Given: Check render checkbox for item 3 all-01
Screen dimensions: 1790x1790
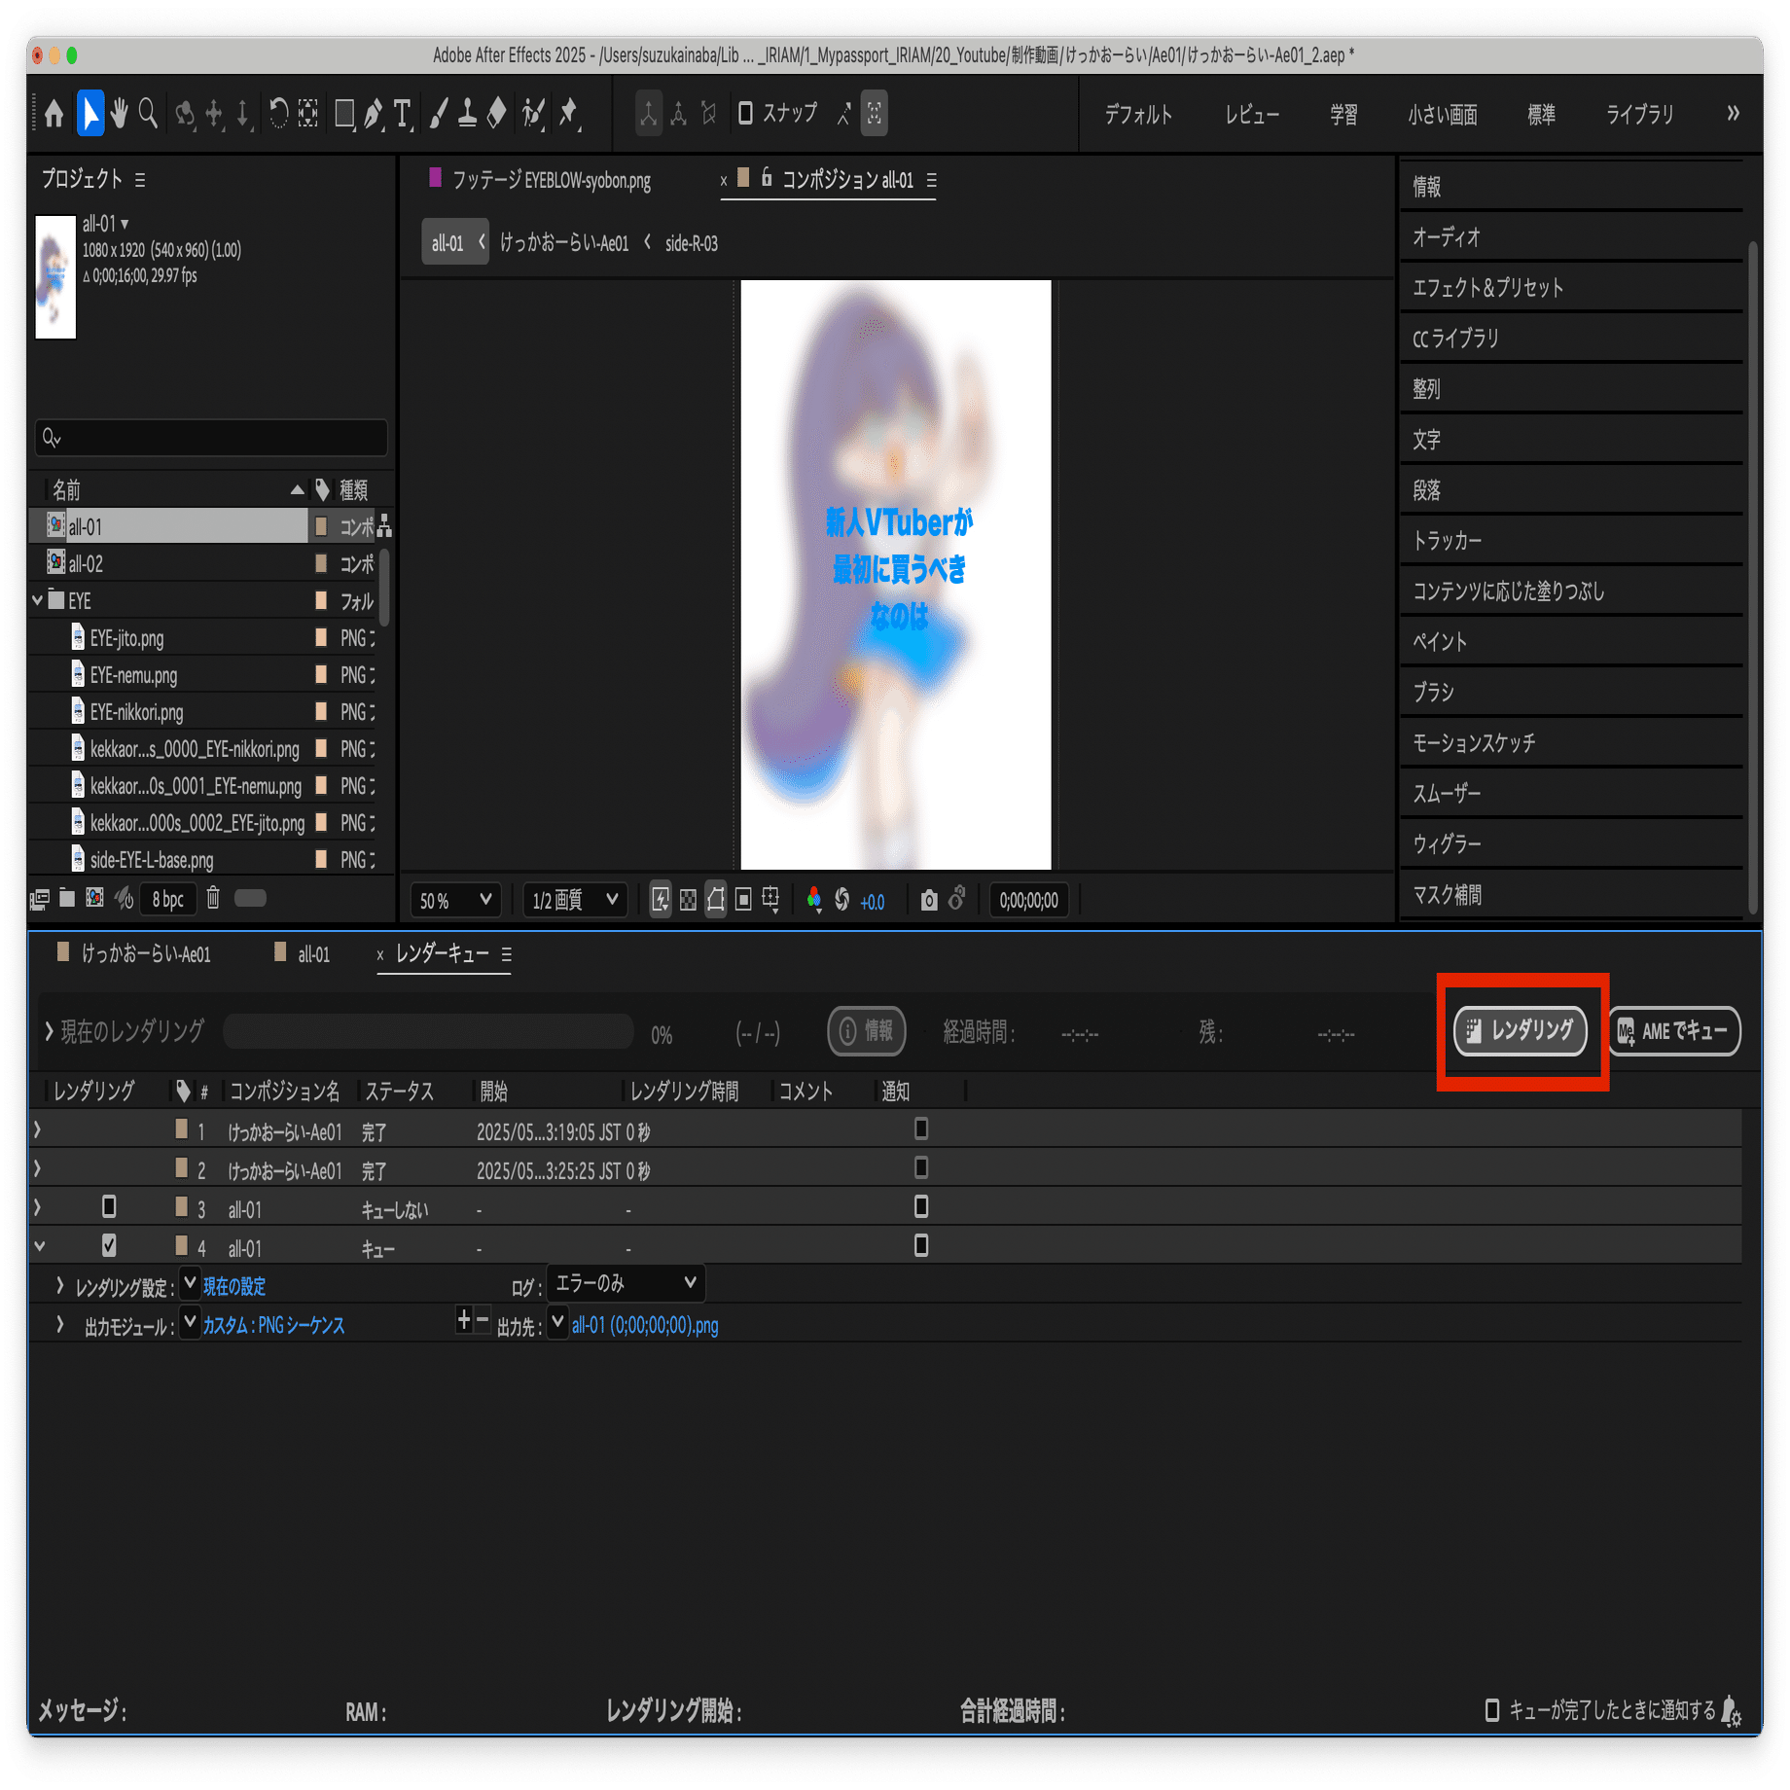Looking at the screenshot, I should [109, 1206].
